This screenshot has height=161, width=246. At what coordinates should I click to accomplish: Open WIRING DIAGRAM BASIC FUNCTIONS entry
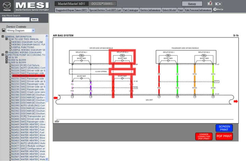(28, 44)
